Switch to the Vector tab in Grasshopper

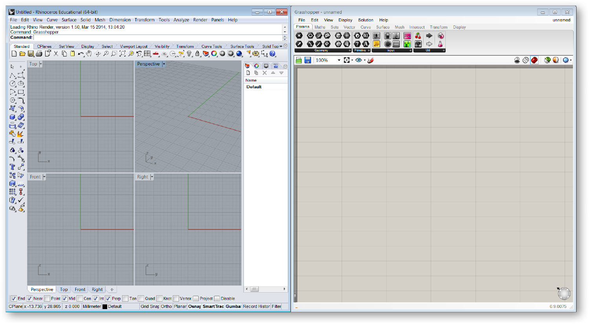click(x=349, y=27)
